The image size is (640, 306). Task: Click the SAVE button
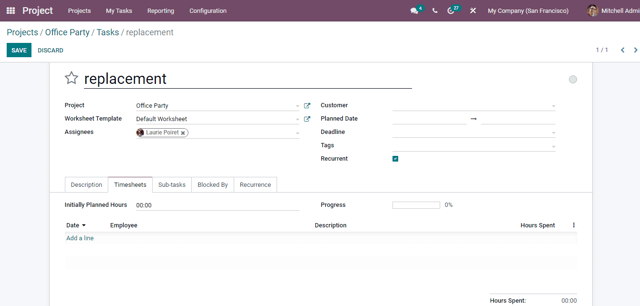tap(19, 50)
